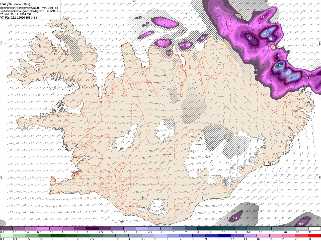321x241 pixels.
Task: Click the 2.3 value near the right edge
Action: (308, 78)
